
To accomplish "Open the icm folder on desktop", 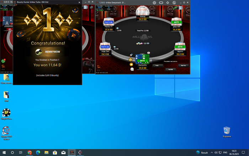I will click(x=6, y=97).
